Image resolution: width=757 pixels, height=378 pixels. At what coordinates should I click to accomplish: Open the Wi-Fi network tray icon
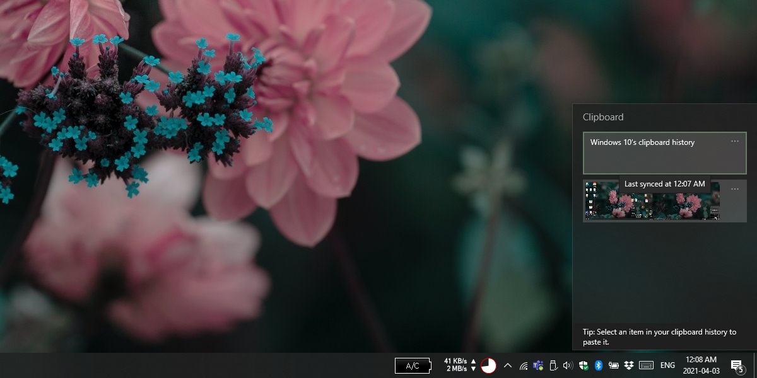tap(524, 365)
